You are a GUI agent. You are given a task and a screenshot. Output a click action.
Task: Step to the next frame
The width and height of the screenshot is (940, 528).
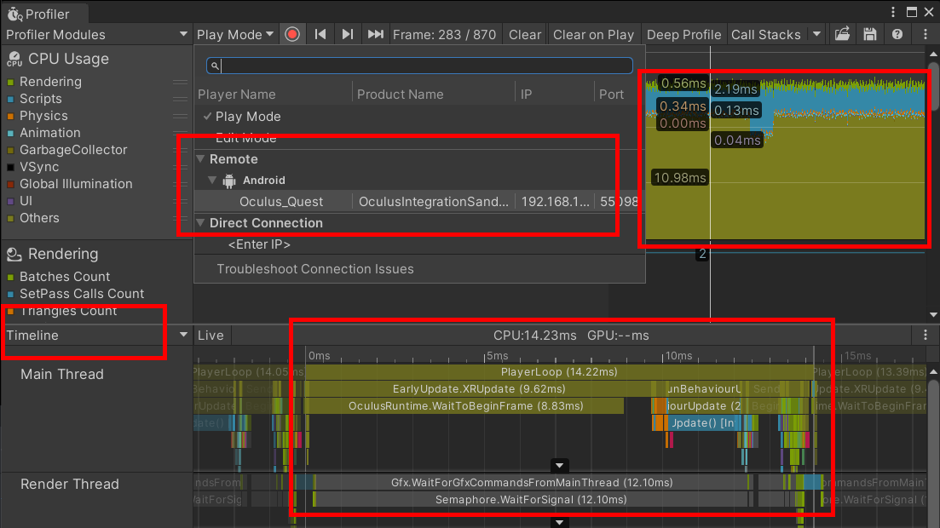[347, 35]
